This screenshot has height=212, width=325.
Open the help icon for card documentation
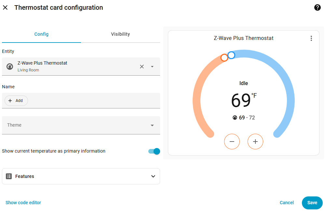pos(317,7)
